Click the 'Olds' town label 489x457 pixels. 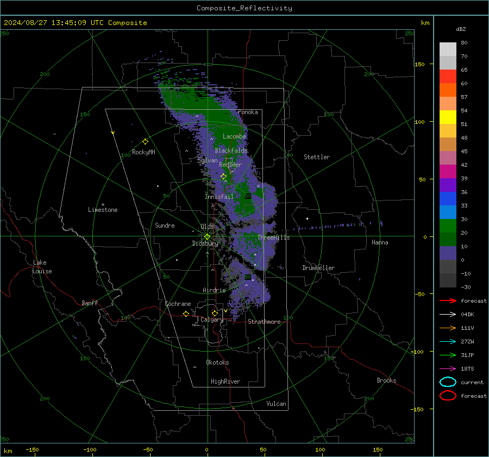207,227
